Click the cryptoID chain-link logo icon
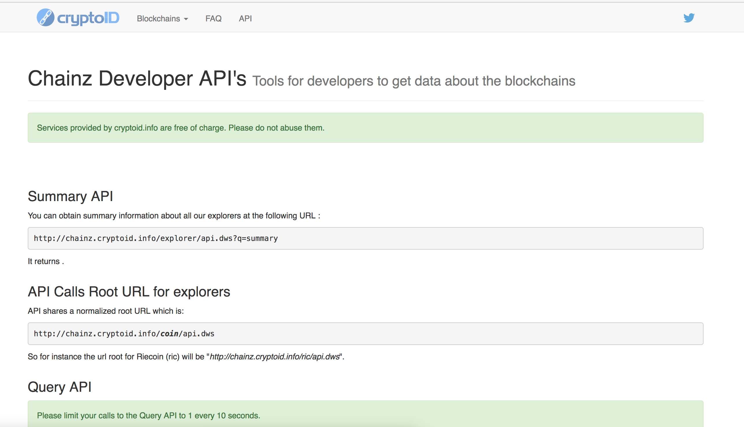744x427 pixels. [45, 18]
